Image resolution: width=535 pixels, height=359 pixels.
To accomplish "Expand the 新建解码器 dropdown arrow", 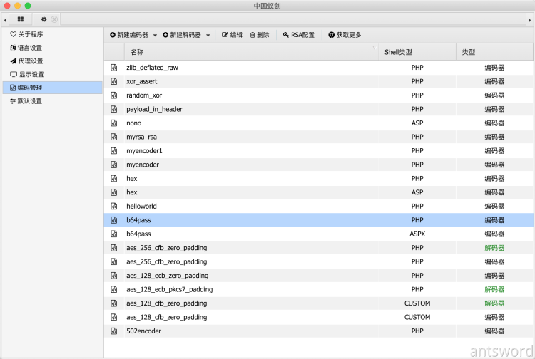I will (x=208, y=35).
